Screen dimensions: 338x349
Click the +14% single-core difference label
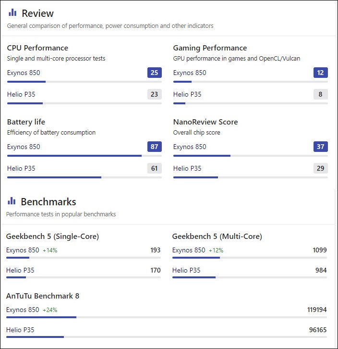click(x=50, y=250)
